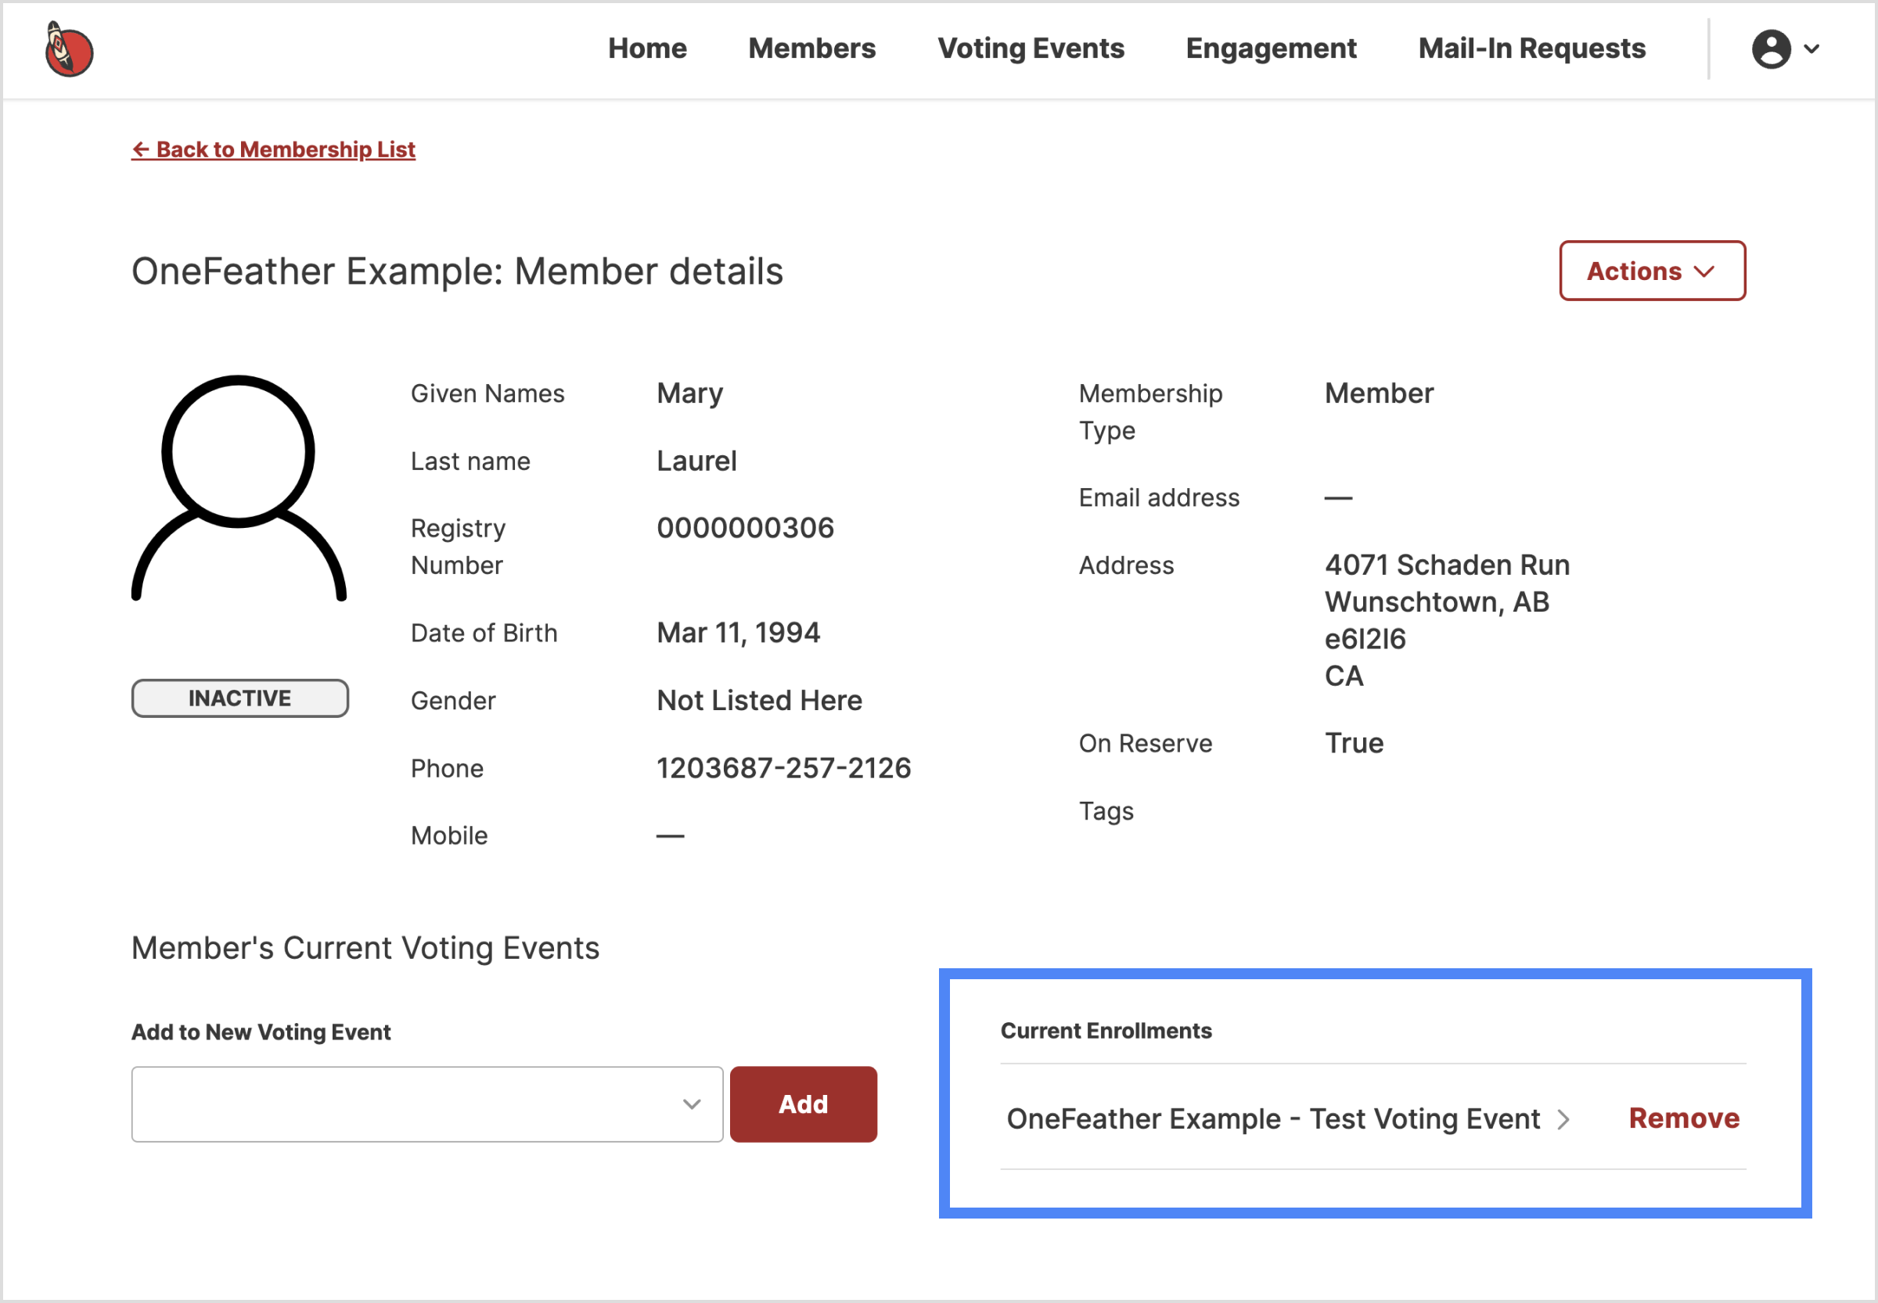Screen dimensions: 1878x1303
Task: Open the Engagement section
Action: point(1270,48)
